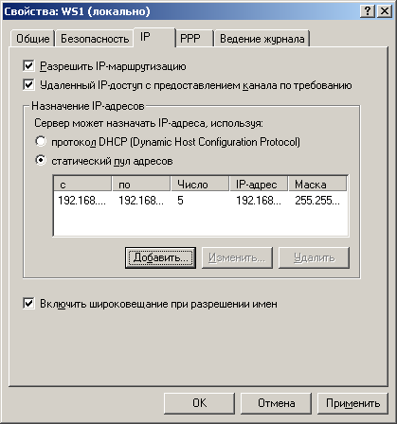This screenshot has width=397, height=424.
Task: Click the Добавить... button
Action: (x=160, y=257)
